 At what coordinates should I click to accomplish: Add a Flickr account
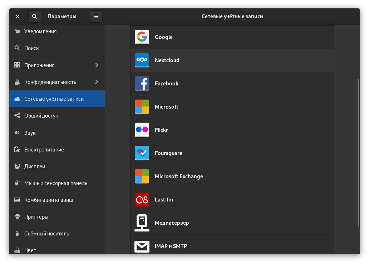232,130
